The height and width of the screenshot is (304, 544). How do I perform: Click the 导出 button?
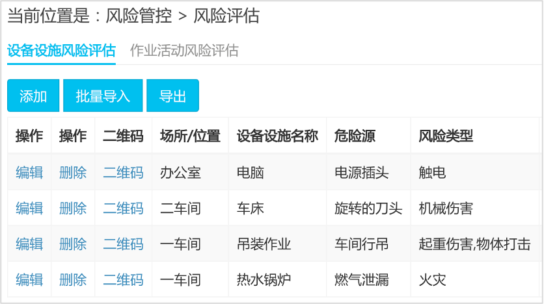pos(173,95)
